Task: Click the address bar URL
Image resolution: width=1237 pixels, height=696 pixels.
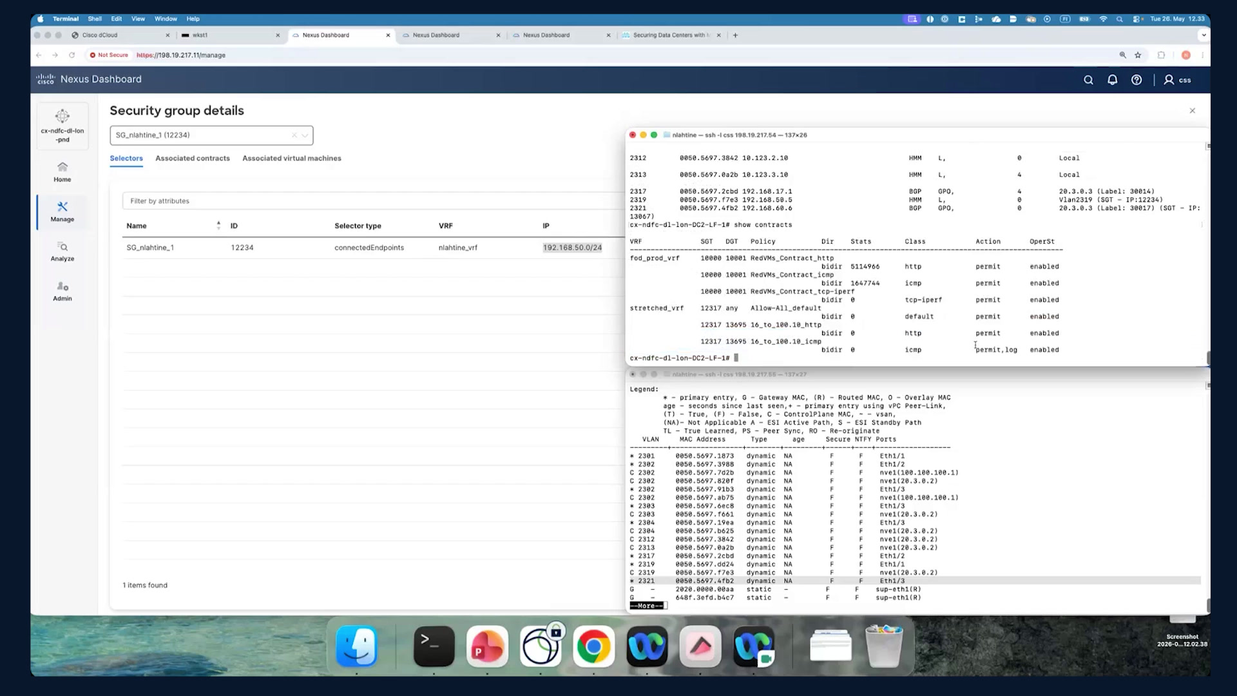Action: [x=181, y=55]
